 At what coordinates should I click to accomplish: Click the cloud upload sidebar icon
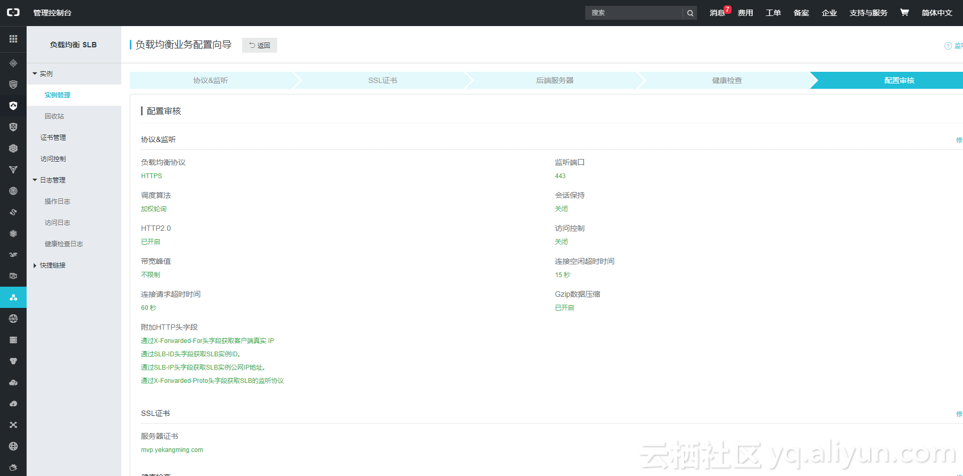pyautogui.click(x=13, y=404)
